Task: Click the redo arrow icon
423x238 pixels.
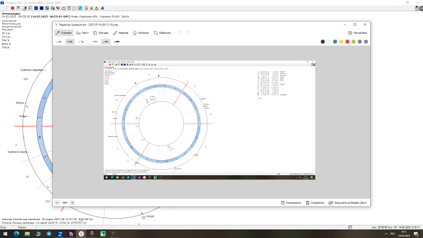Action: (x=188, y=33)
